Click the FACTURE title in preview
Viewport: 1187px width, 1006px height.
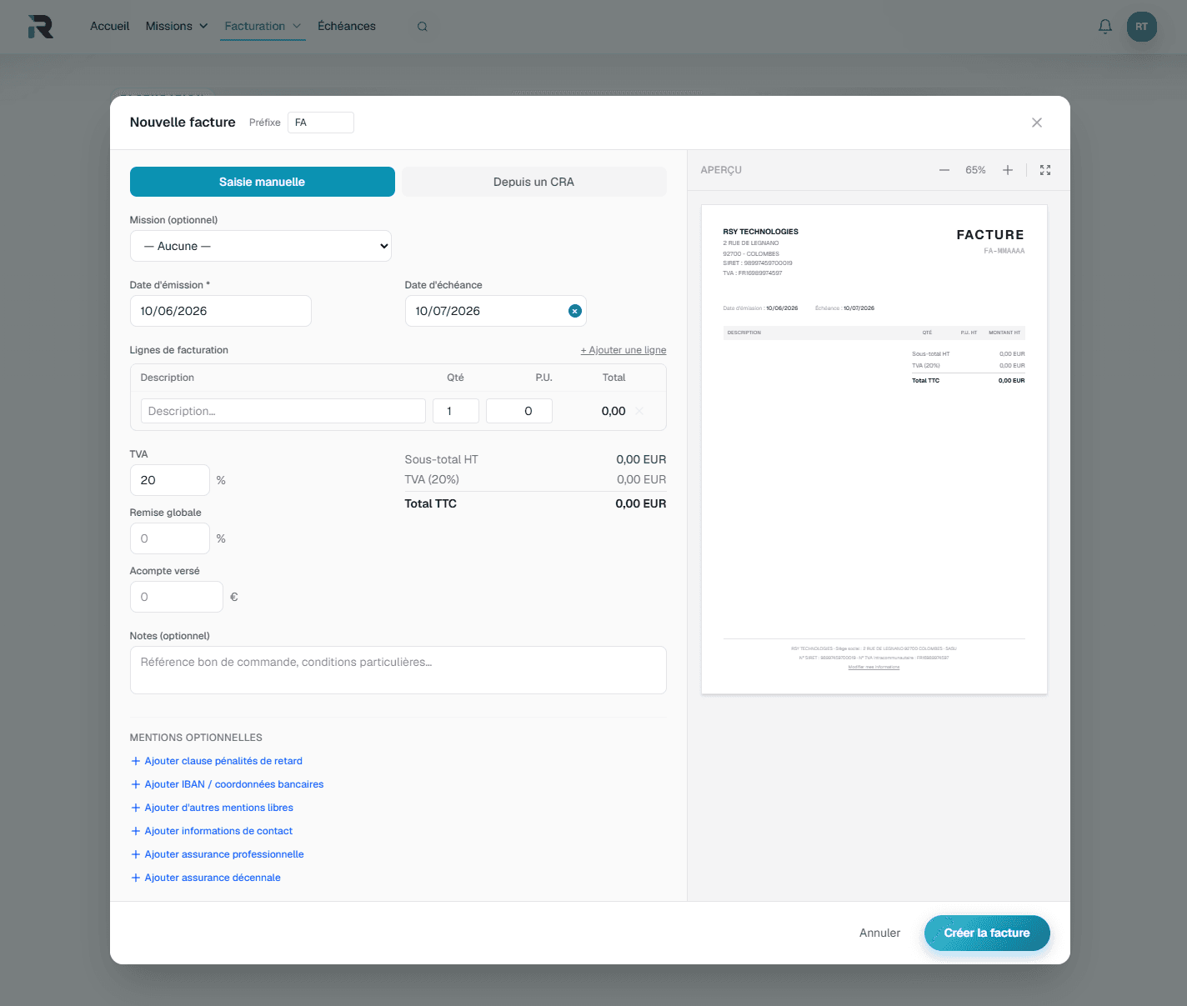click(x=990, y=235)
